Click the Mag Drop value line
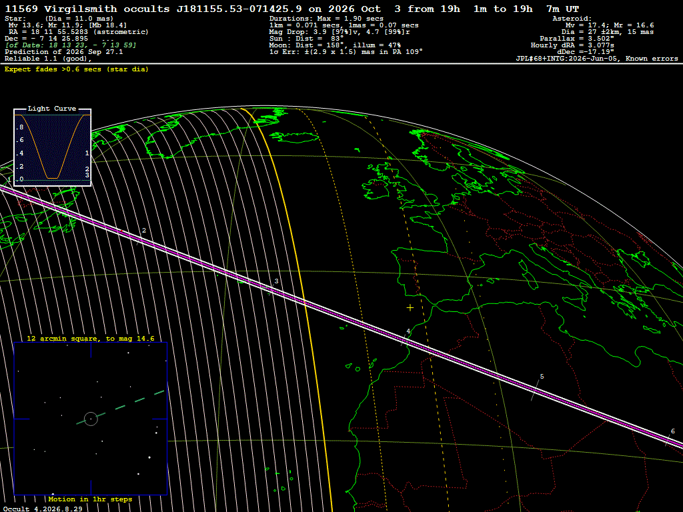This screenshot has height=512, width=683. pyautogui.click(x=339, y=32)
